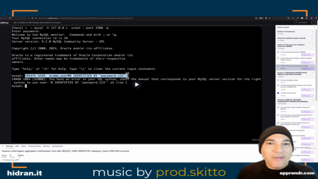Click the search icon beside Overview tab
Viewport: 318px width, 179px height.
pos(2,146)
